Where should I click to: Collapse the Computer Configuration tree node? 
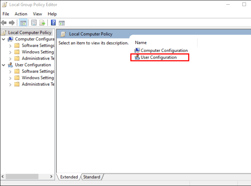point(4,39)
